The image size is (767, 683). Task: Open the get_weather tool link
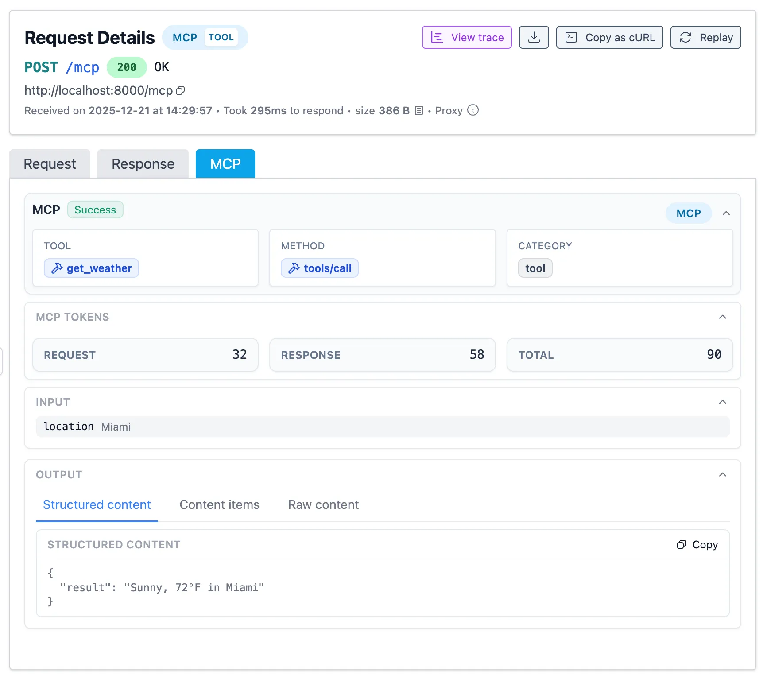pos(99,268)
